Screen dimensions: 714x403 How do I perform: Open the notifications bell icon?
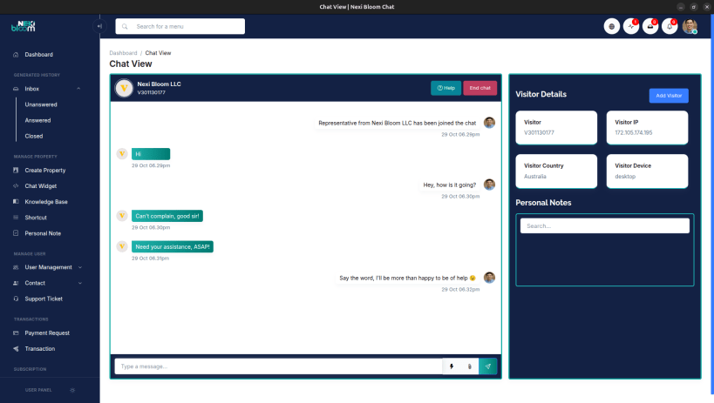point(670,26)
